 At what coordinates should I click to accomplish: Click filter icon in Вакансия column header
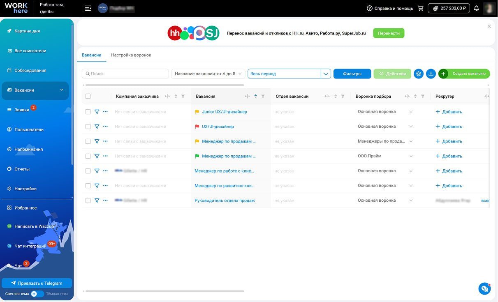[x=263, y=96]
